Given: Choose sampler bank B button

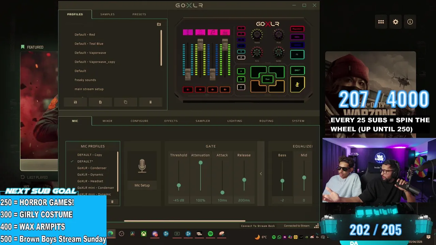Looking at the screenshot, I should coord(241,79).
